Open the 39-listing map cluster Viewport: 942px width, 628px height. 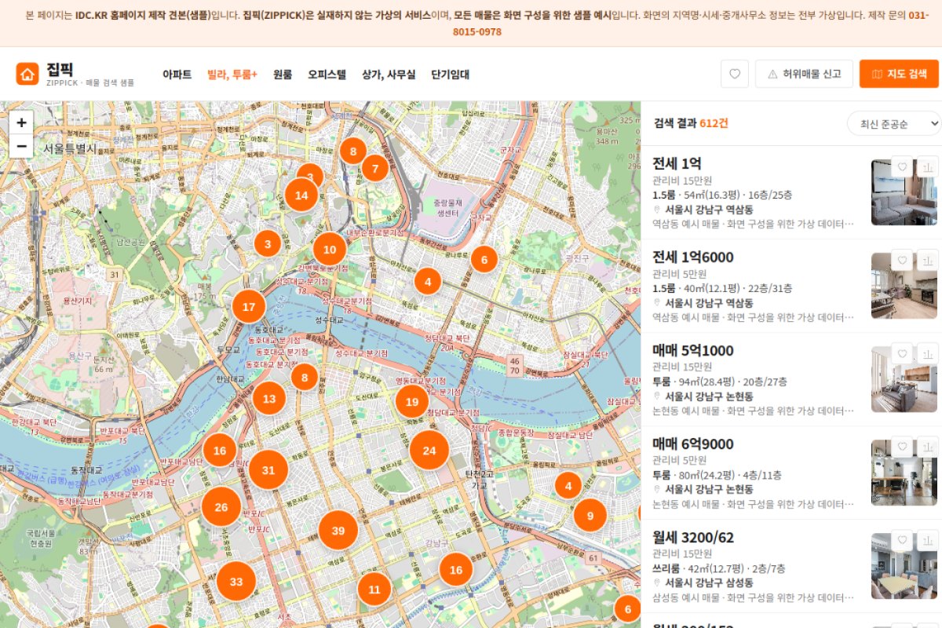338,531
